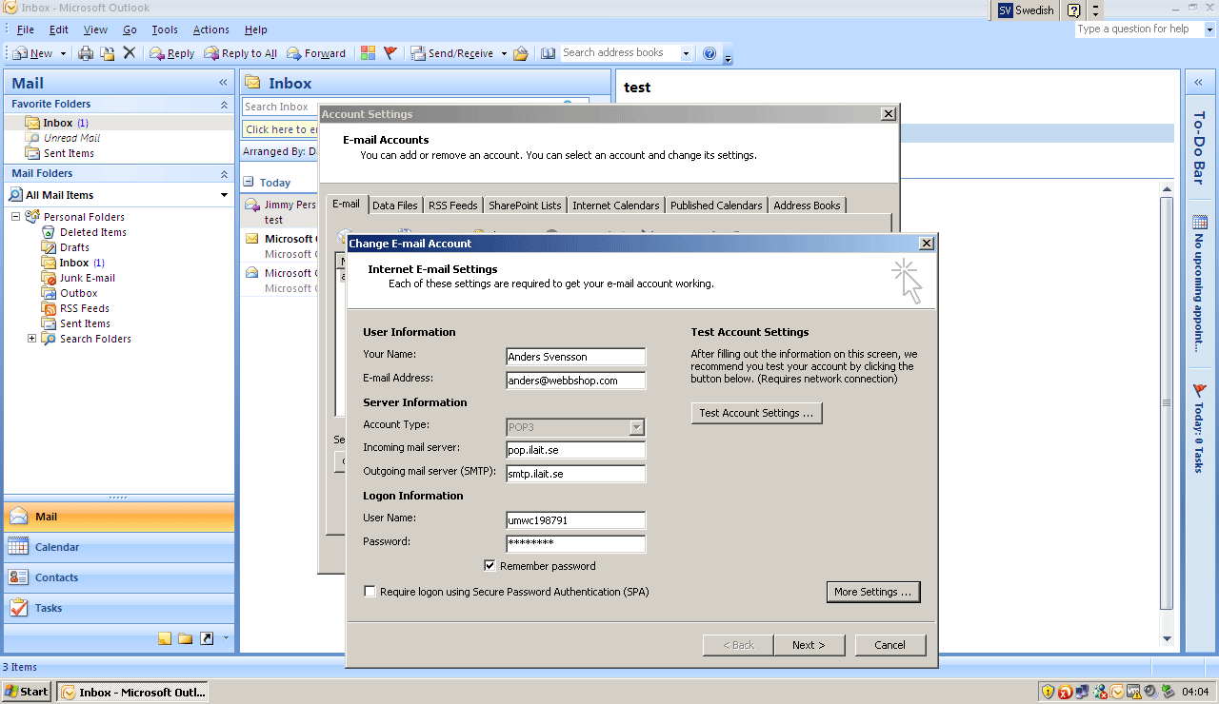
Task: Click the Calendar navigation button
Action: pos(119,547)
